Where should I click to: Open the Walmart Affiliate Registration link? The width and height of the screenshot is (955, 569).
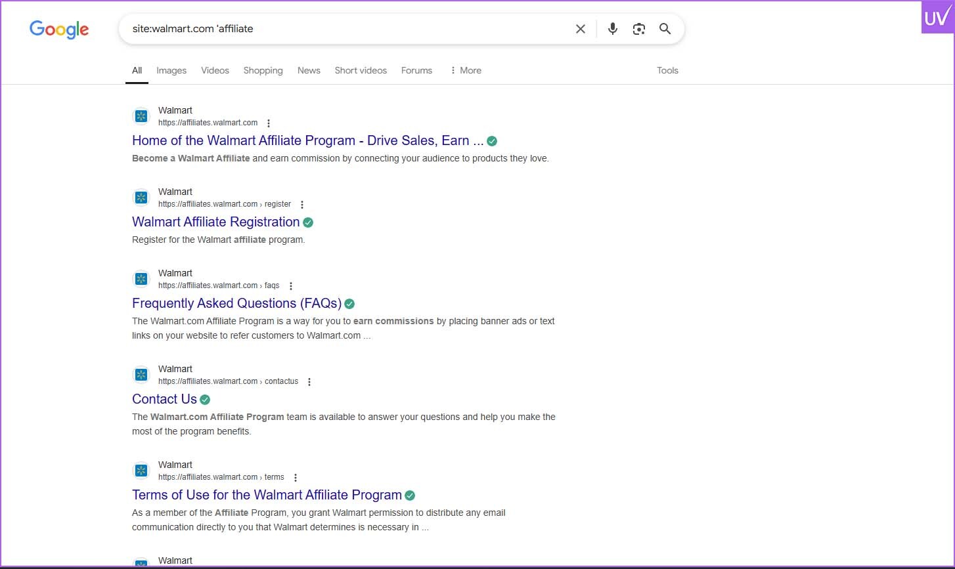coord(215,222)
